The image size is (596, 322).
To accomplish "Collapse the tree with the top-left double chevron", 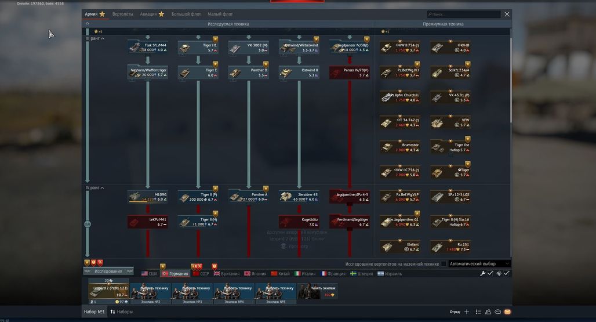I will coord(87,24).
